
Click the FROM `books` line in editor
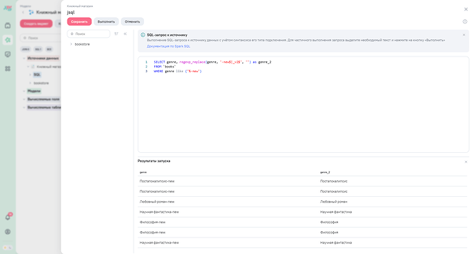165,67
